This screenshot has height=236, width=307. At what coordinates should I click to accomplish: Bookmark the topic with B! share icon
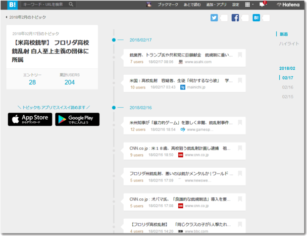pyautogui.click(x=256, y=18)
